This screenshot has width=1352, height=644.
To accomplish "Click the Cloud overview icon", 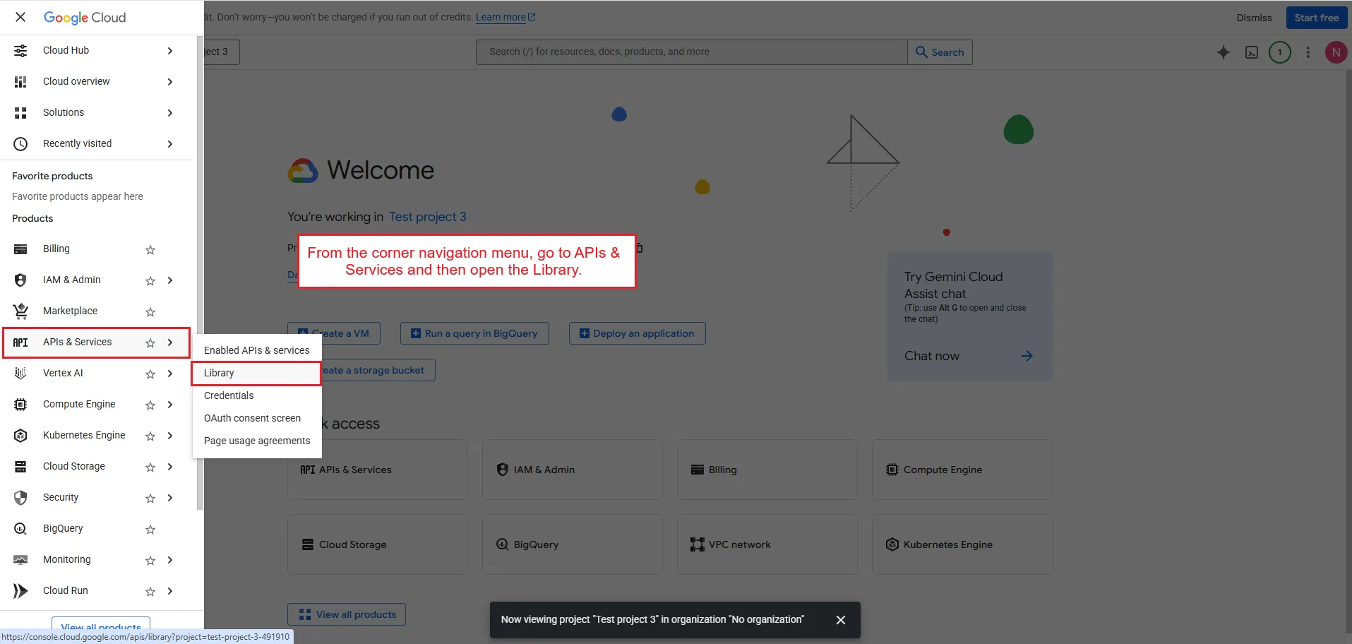I will pyautogui.click(x=20, y=82).
